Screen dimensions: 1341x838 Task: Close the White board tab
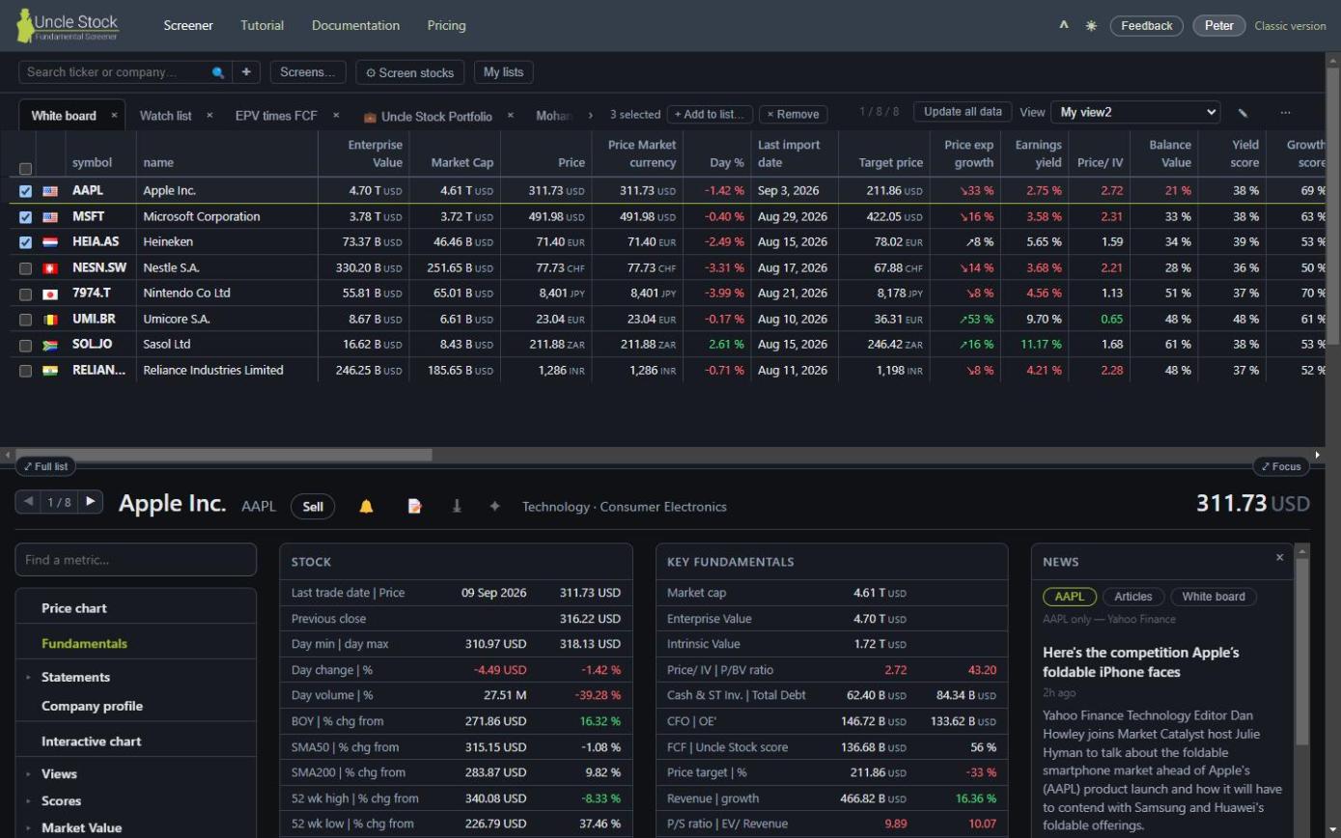point(114,115)
